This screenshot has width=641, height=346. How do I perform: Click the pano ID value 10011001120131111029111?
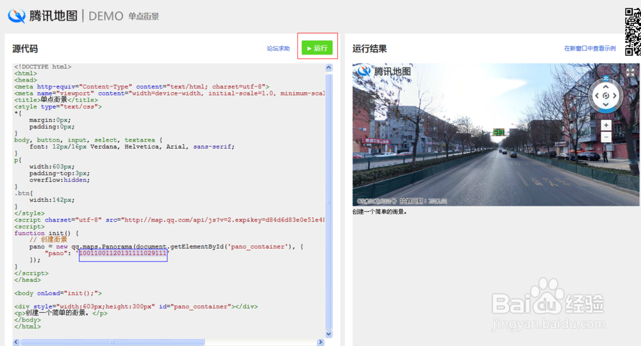123,253
